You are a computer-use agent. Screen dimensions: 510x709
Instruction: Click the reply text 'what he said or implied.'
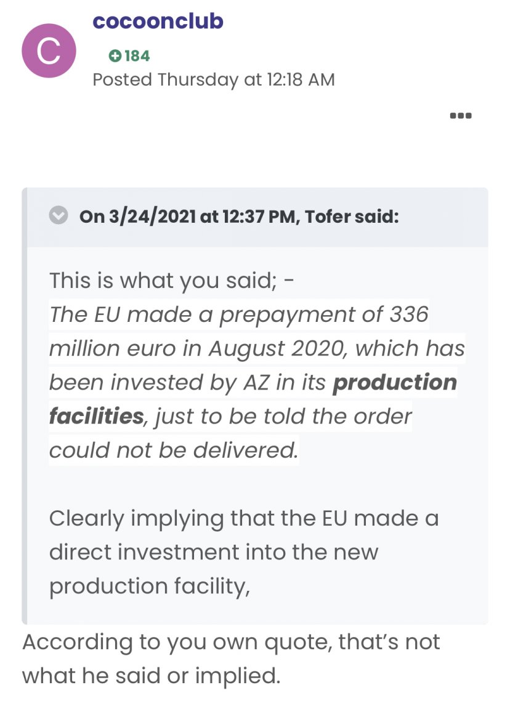click(x=152, y=676)
